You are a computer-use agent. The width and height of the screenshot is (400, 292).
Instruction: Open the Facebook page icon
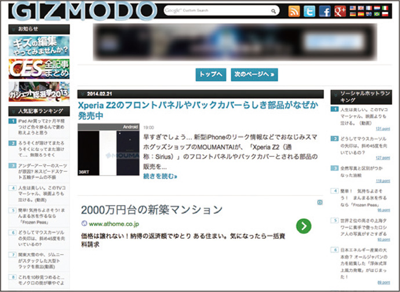coord(325,11)
